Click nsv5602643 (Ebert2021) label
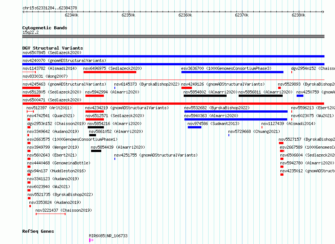Screen dimensions: 335x244 tap(52, 155)
